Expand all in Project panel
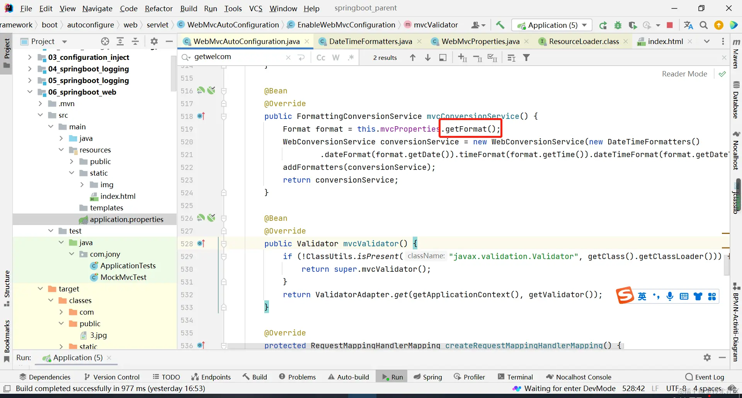The image size is (742, 398). coord(120,41)
